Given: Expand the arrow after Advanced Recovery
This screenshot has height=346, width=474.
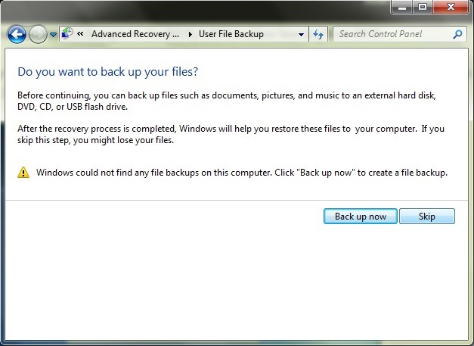Looking at the screenshot, I should (191, 34).
